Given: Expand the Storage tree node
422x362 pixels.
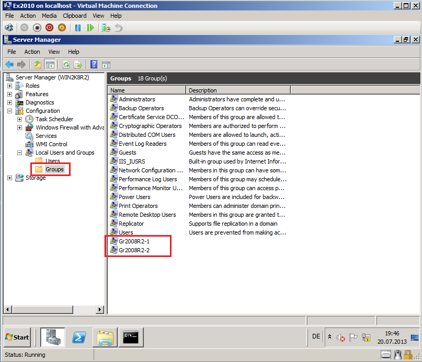Looking at the screenshot, I should 9,178.
